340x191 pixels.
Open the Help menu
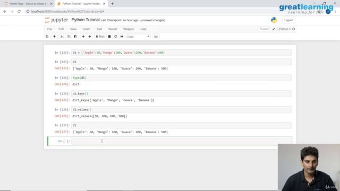pyautogui.click(x=143, y=29)
